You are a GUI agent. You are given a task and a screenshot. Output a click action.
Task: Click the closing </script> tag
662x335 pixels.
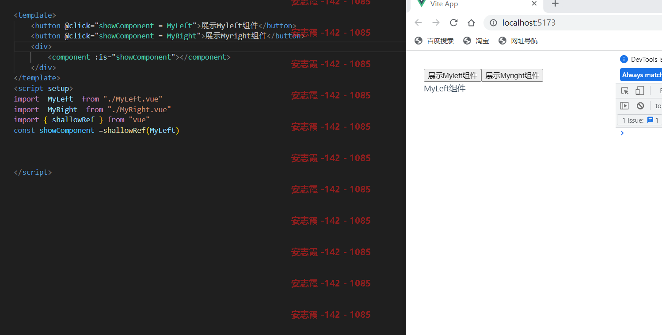click(33, 172)
